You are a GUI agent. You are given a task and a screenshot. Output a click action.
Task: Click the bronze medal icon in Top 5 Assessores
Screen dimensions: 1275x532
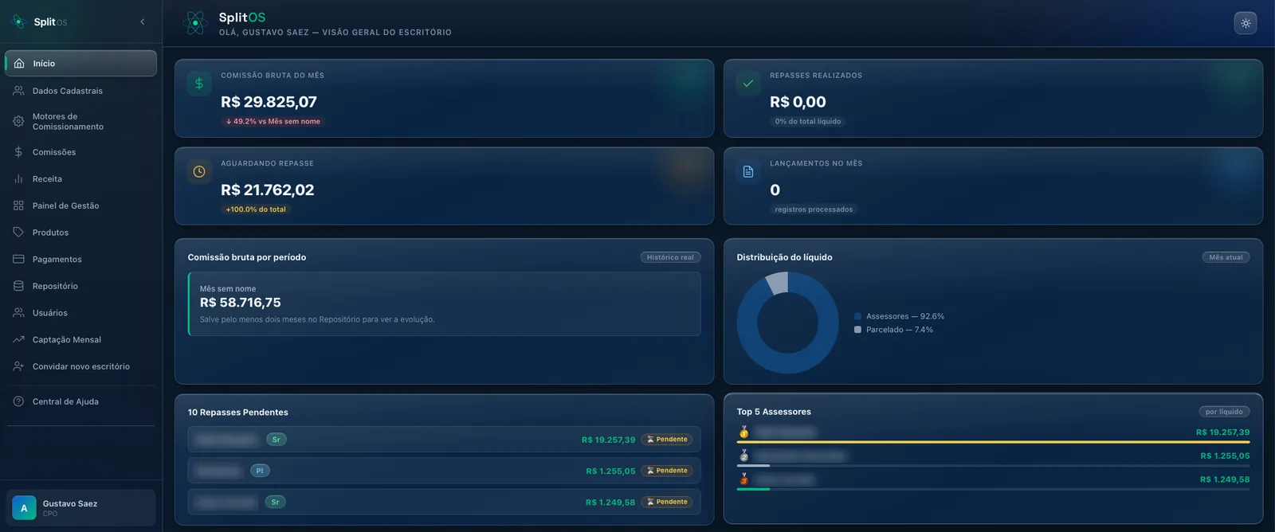[743, 479]
